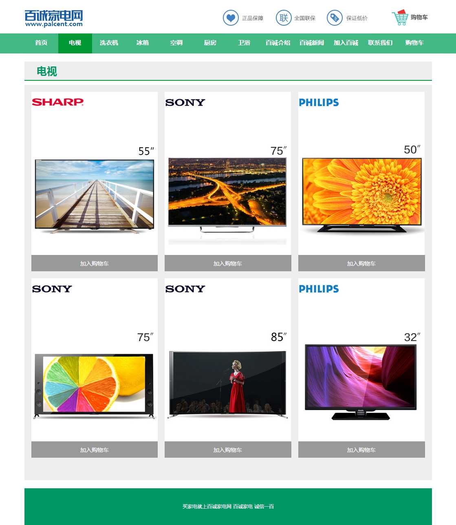Viewport: 456px width, 525px height.
Task: Add the Philips 32-inch TV to cart
Action: click(361, 450)
